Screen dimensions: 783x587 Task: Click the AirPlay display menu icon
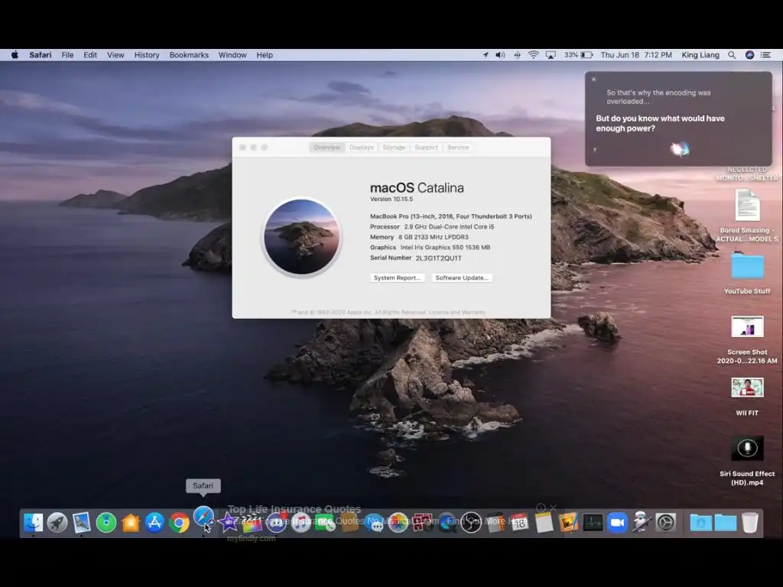551,55
